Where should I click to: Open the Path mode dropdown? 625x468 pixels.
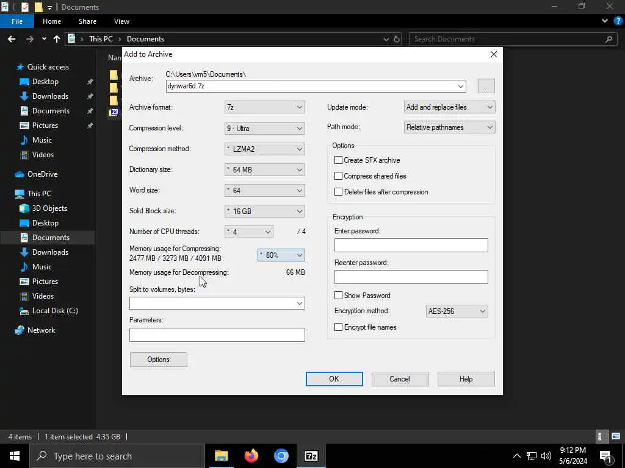(x=449, y=127)
